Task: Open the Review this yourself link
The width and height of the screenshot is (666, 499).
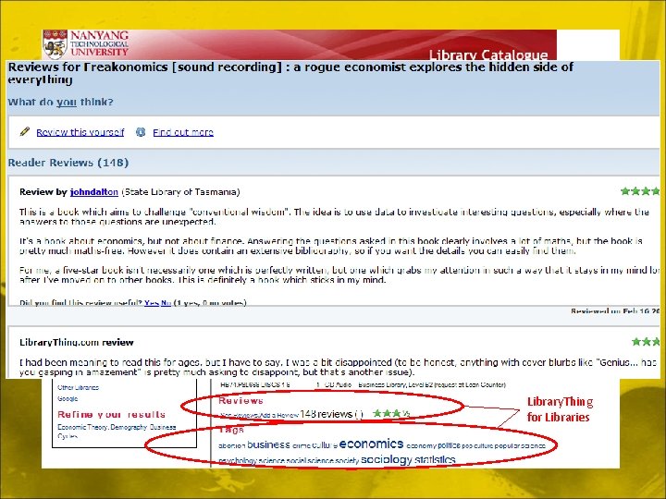Action: (80, 132)
